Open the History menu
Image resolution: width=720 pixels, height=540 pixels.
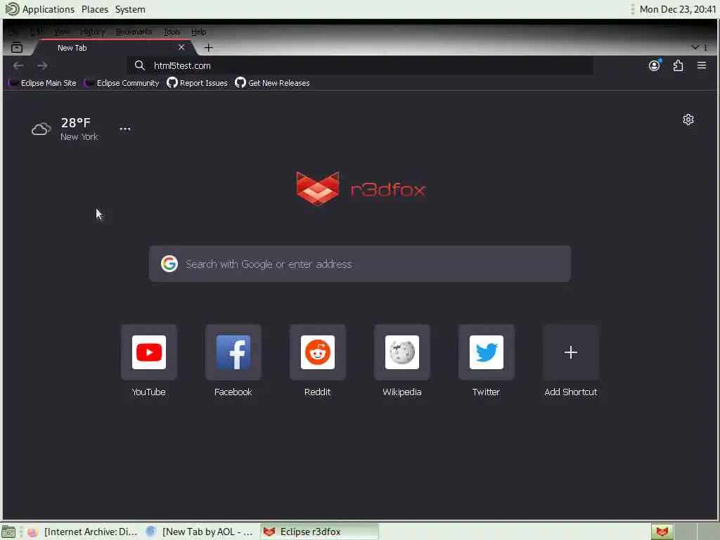pyautogui.click(x=92, y=32)
